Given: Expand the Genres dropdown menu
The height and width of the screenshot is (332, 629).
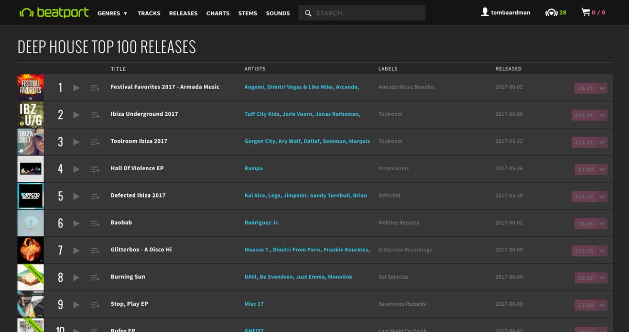Looking at the screenshot, I should [112, 13].
